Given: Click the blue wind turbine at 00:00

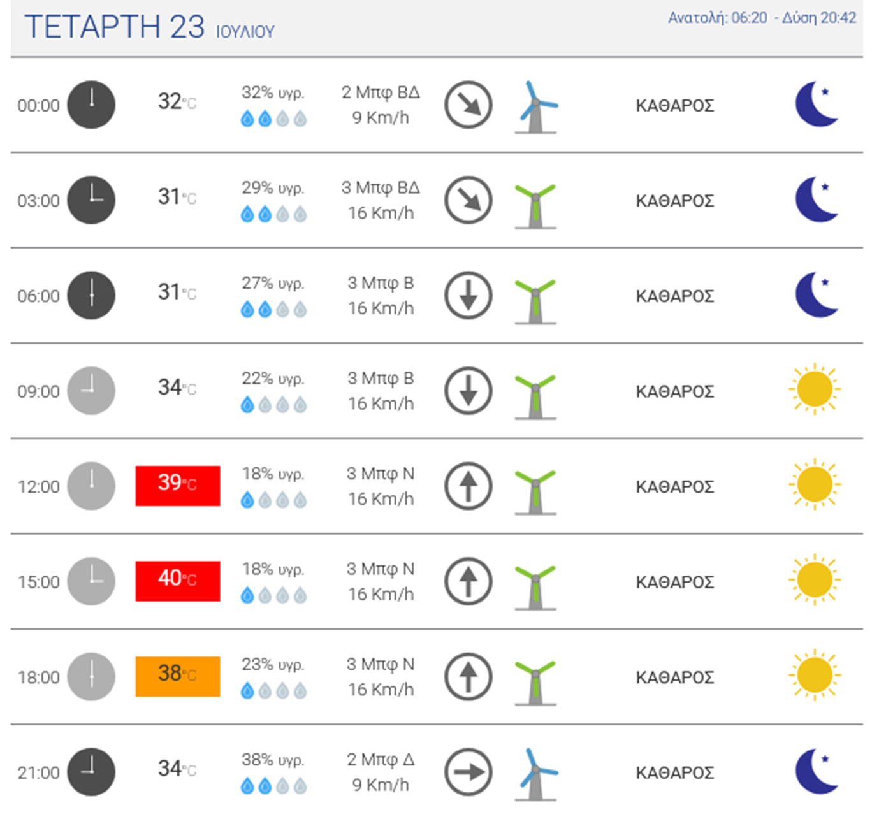Looking at the screenshot, I should (x=535, y=108).
